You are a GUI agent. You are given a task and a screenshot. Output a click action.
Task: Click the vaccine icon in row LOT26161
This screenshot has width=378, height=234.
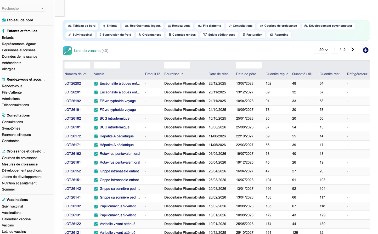(96, 163)
